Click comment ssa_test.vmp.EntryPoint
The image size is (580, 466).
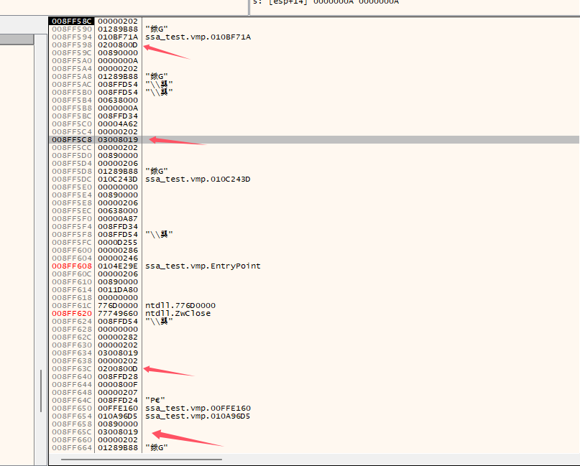click(203, 266)
